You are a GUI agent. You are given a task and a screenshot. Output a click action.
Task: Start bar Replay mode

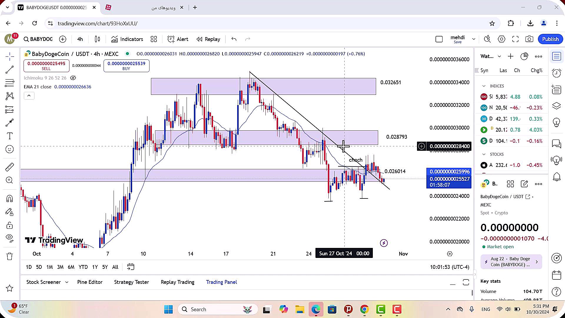[x=208, y=39]
